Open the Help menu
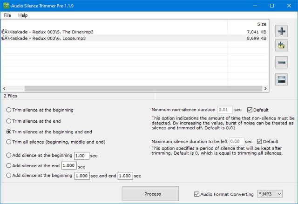298x204 pixels. tap(23, 15)
